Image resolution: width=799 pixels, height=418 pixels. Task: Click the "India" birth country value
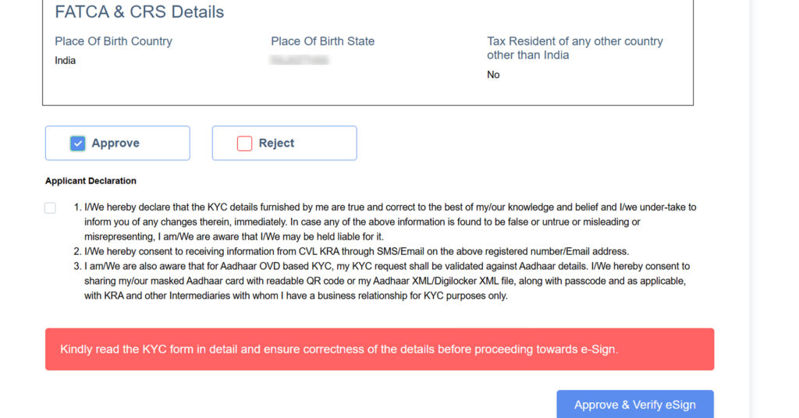pyautogui.click(x=66, y=61)
